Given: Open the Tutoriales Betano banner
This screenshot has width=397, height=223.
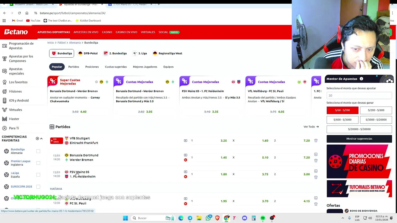Looking at the screenshot, I should coord(359,189).
